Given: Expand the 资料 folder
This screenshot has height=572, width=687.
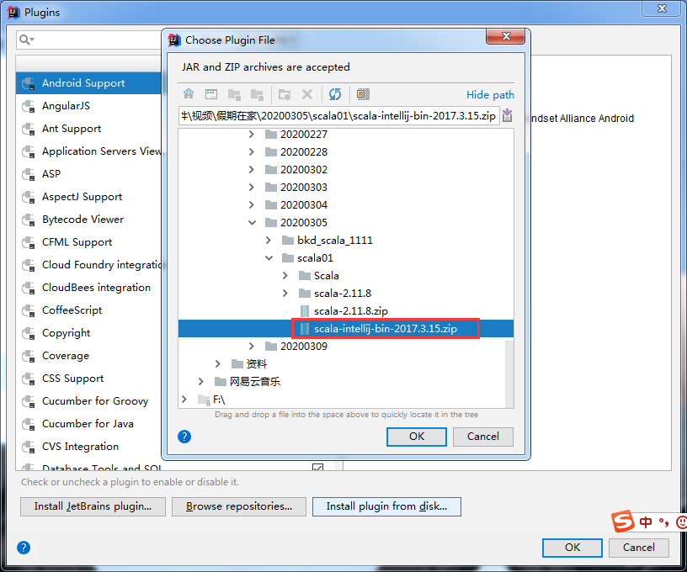Looking at the screenshot, I should pyautogui.click(x=218, y=363).
